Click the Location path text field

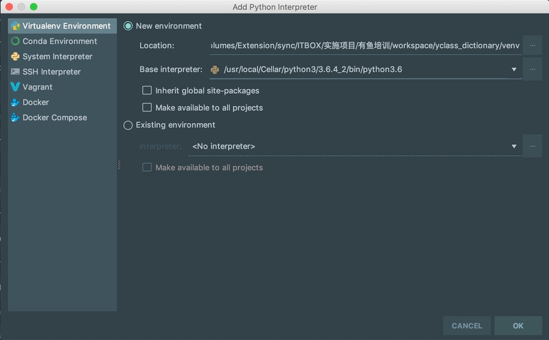click(364, 46)
